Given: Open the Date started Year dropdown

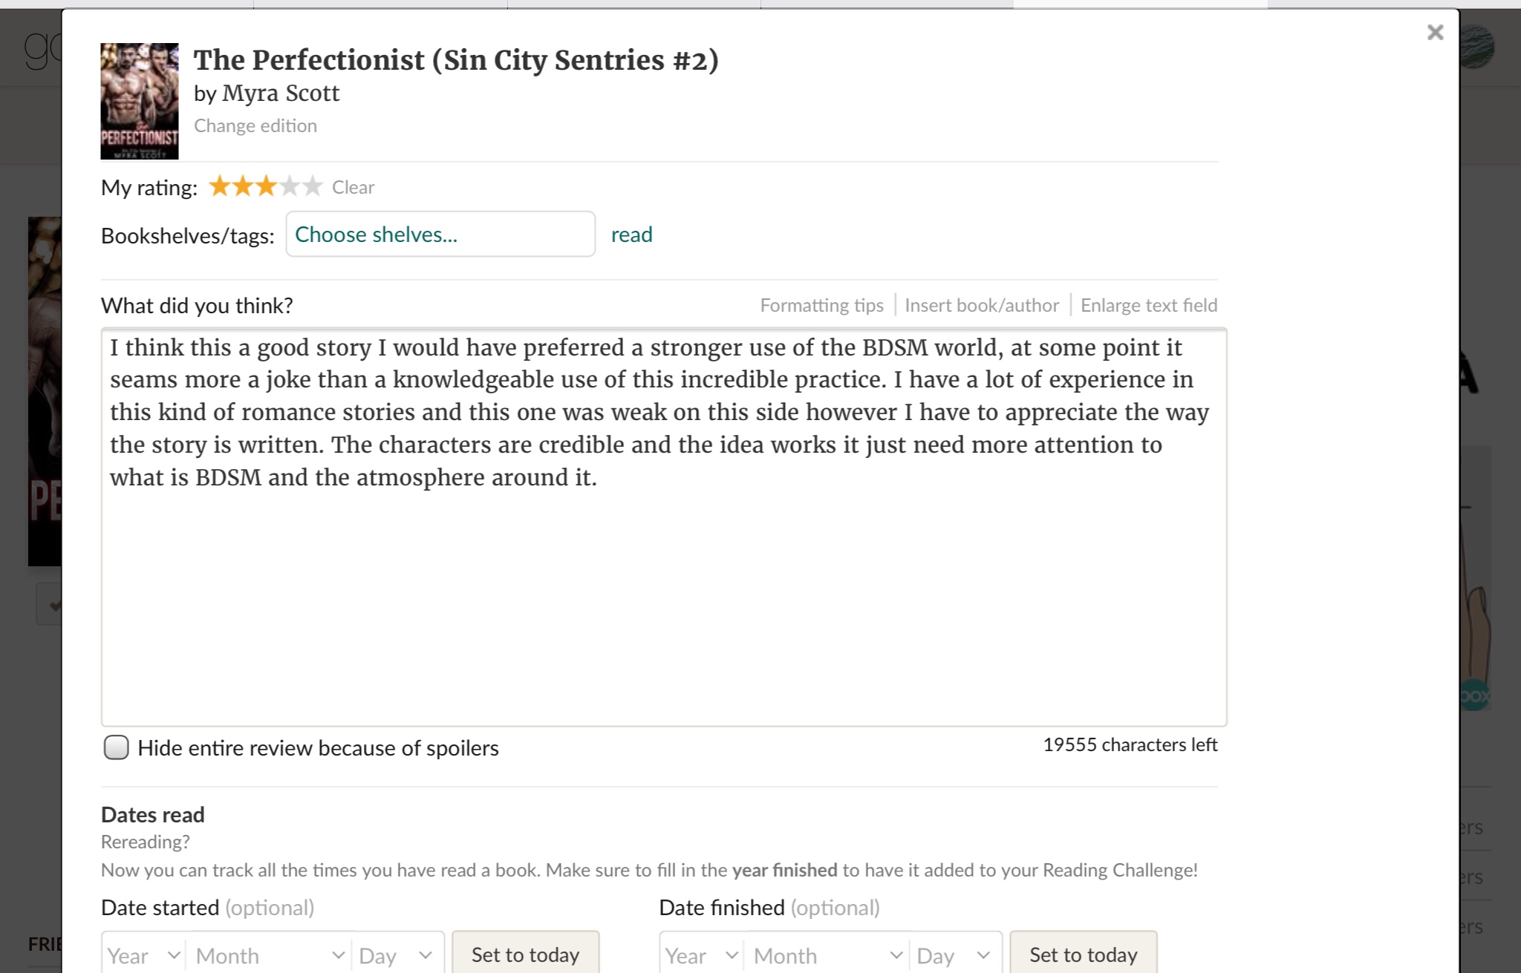Looking at the screenshot, I should coord(144,955).
